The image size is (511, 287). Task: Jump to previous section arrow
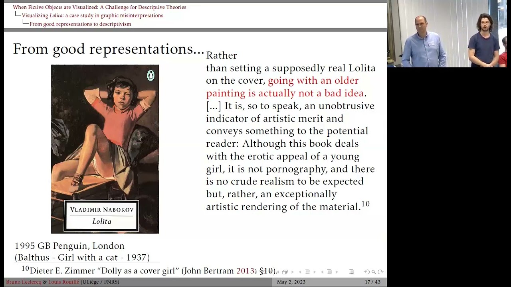pos(323,272)
